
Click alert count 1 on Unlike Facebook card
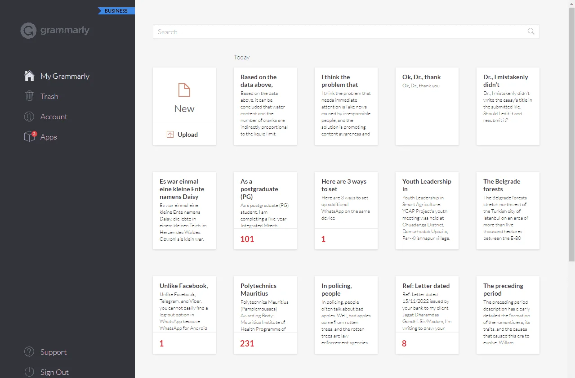(x=161, y=343)
